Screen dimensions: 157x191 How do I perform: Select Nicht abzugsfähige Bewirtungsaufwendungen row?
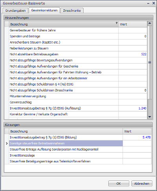[x=78, y=60]
